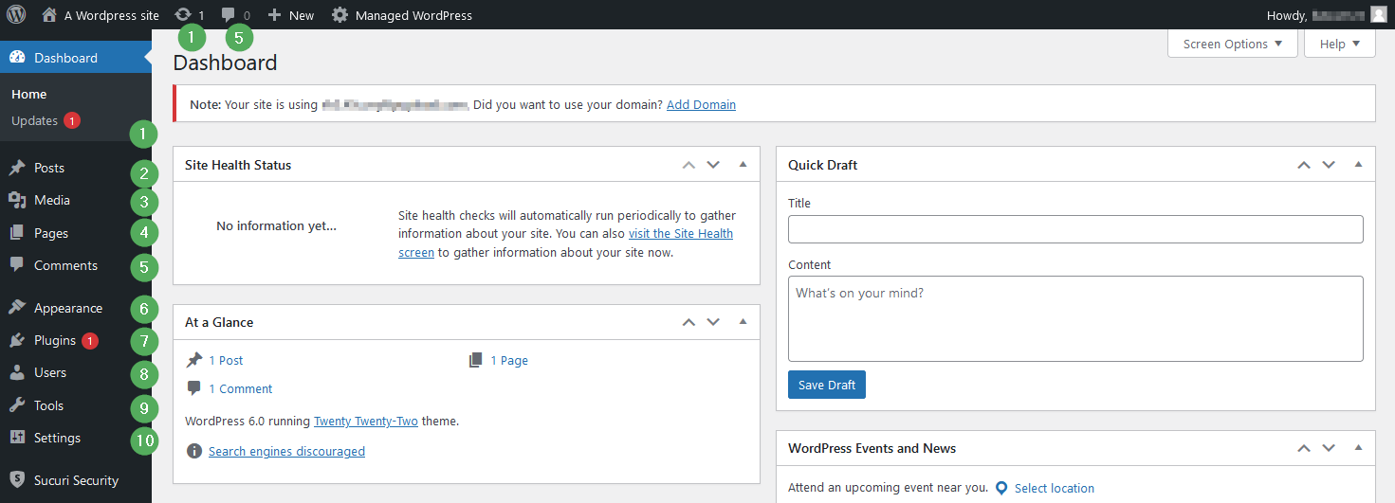Click the updates refresh icon in admin bar
Viewport: 1395px width, 503px height.
tap(183, 15)
